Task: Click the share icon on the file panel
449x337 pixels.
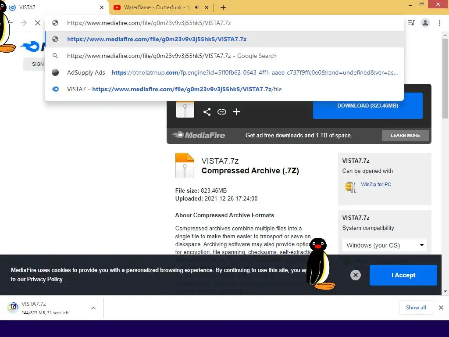Action: [x=207, y=112]
